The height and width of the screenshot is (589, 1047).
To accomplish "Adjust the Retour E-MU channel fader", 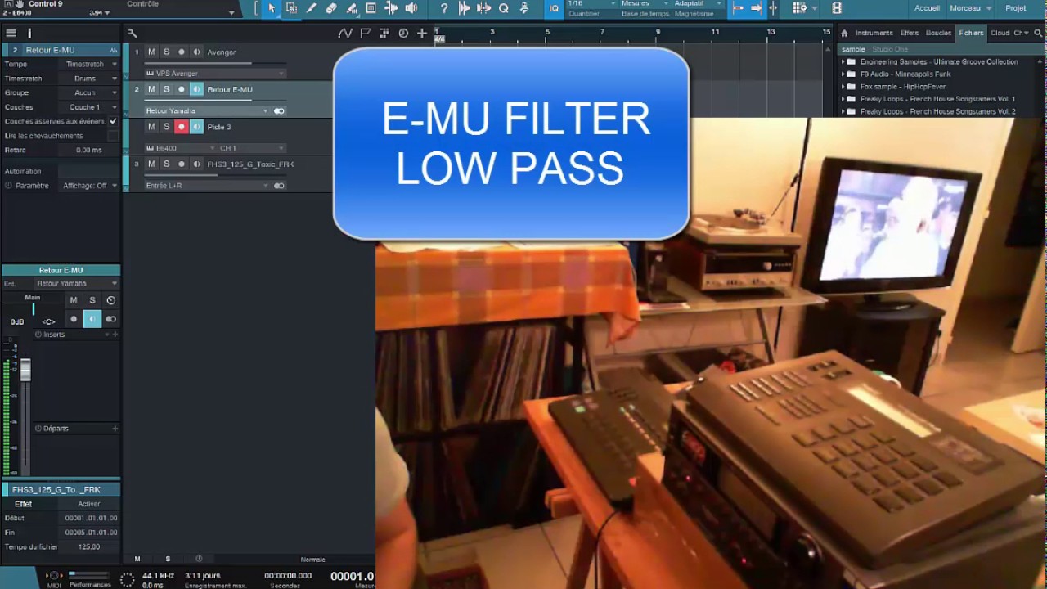I will pyautogui.click(x=25, y=370).
